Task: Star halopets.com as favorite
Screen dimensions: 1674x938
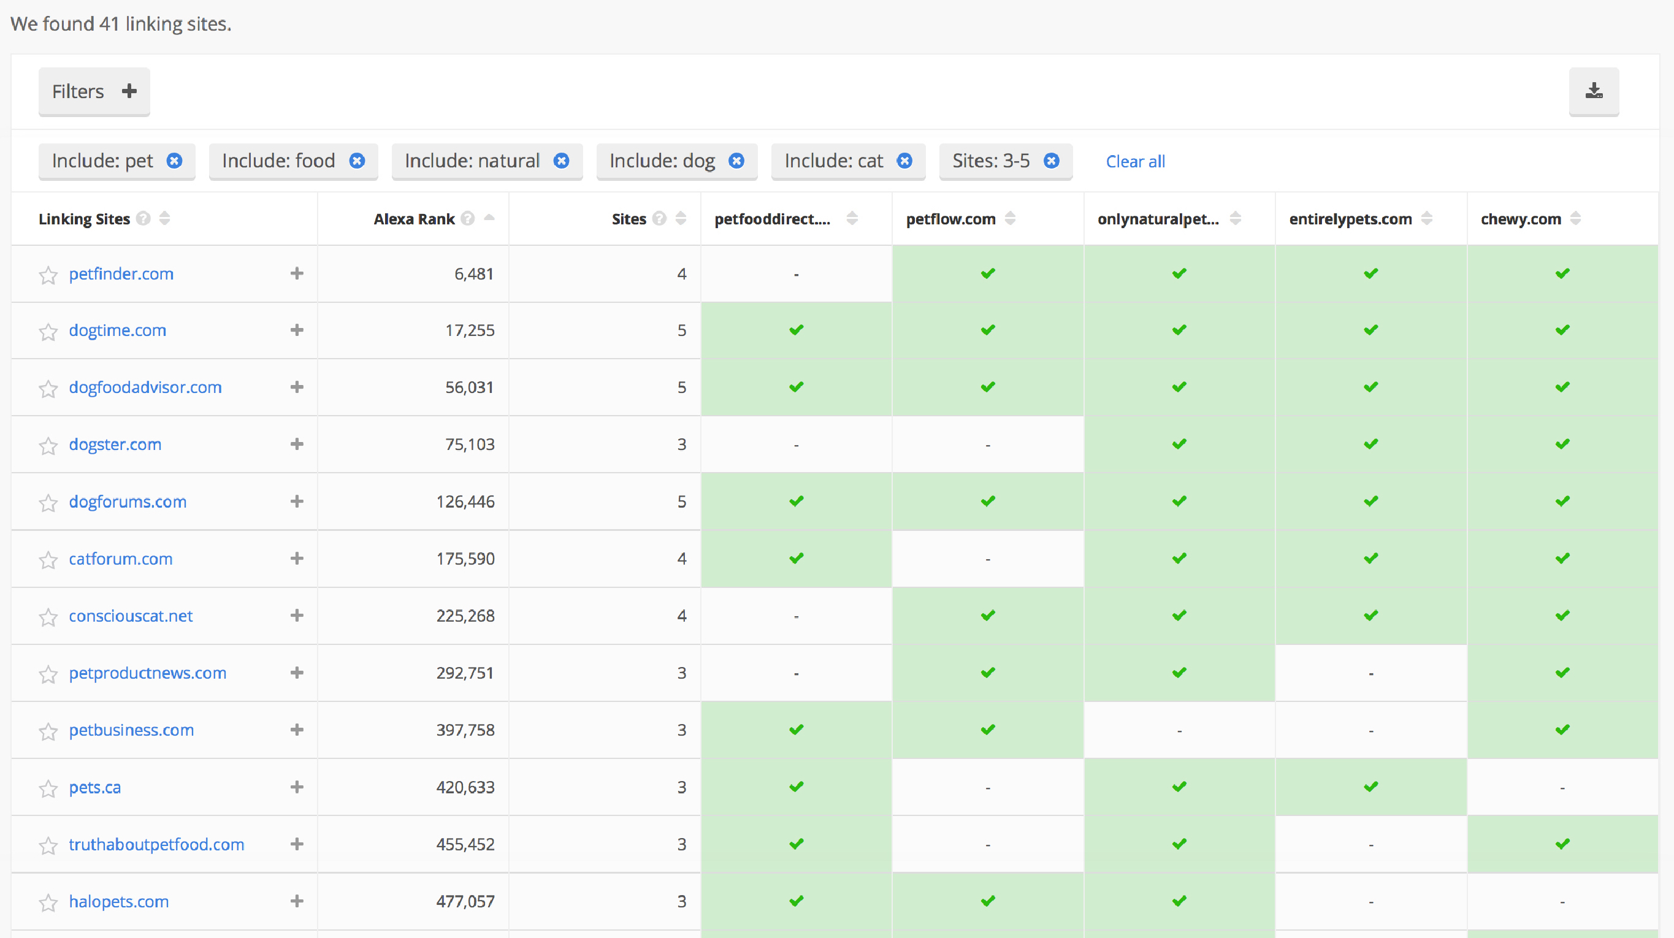Action: pyautogui.click(x=48, y=904)
